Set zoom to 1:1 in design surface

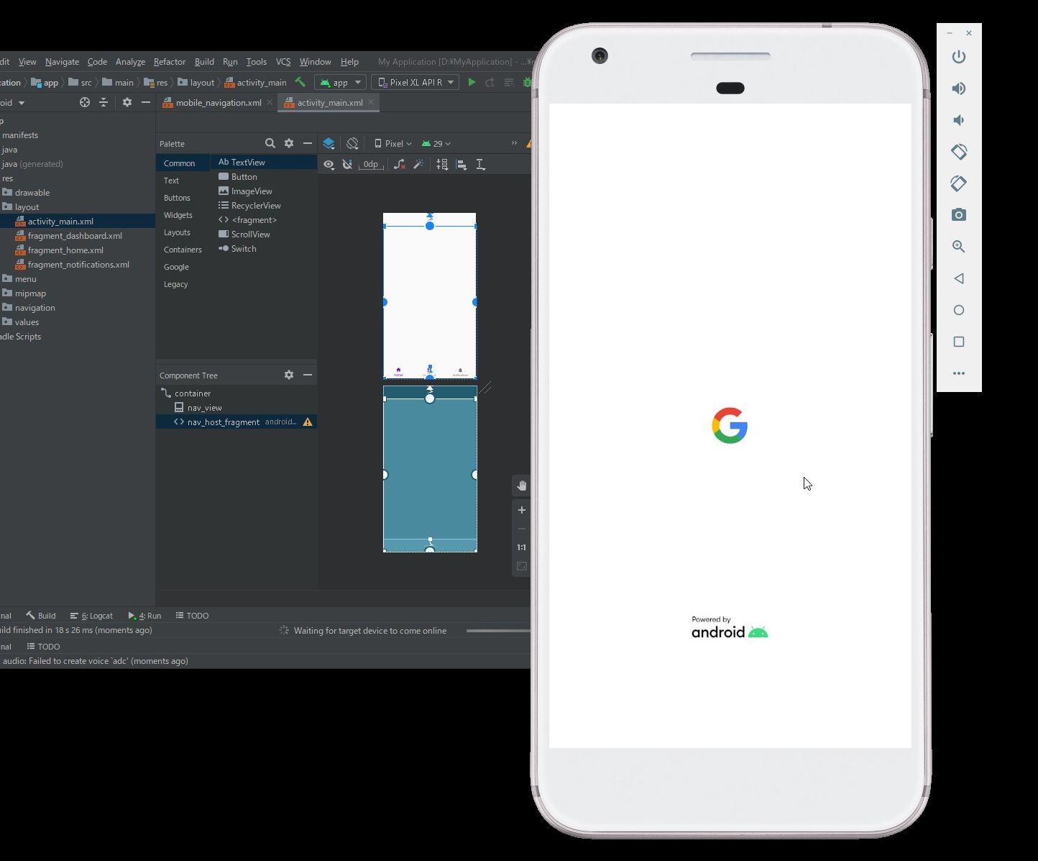521,547
